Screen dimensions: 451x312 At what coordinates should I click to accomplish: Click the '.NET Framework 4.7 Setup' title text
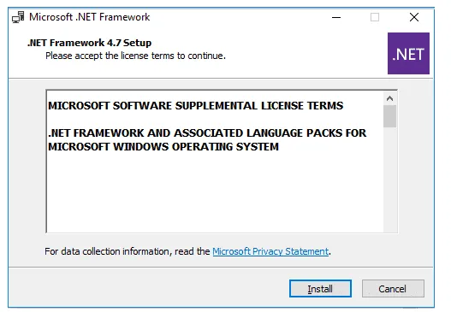(90, 43)
